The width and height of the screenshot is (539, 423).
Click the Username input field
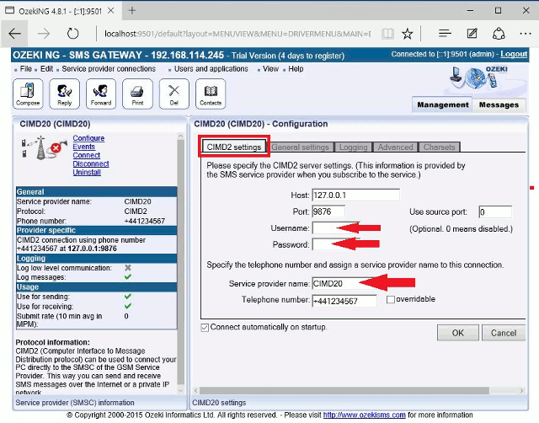335,228
